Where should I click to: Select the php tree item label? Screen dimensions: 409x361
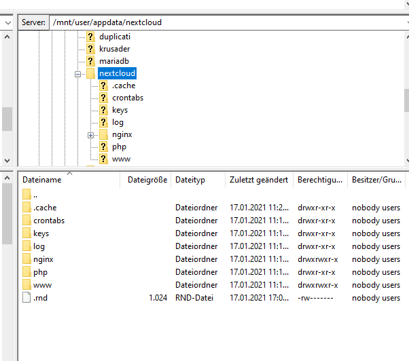pos(119,147)
